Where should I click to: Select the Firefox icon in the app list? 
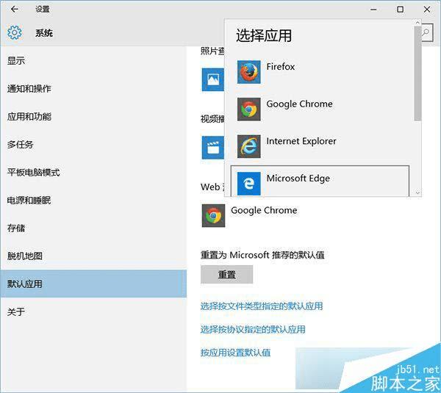tap(248, 72)
